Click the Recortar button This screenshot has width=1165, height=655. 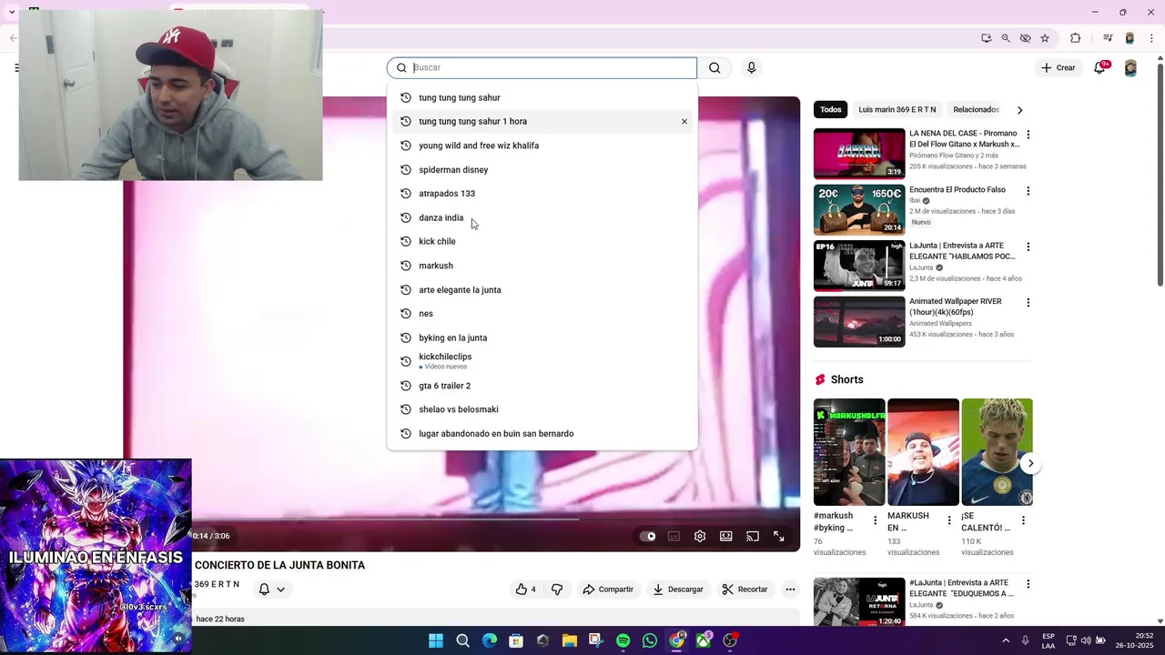point(745,589)
